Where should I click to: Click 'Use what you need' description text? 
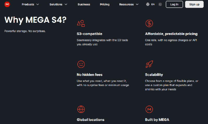click(103, 83)
